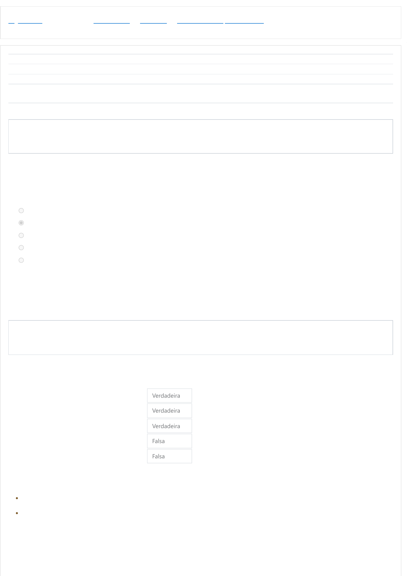Viewport: 407px width, 576px height.
Task: Select the last radio button option
Action: (21, 260)
